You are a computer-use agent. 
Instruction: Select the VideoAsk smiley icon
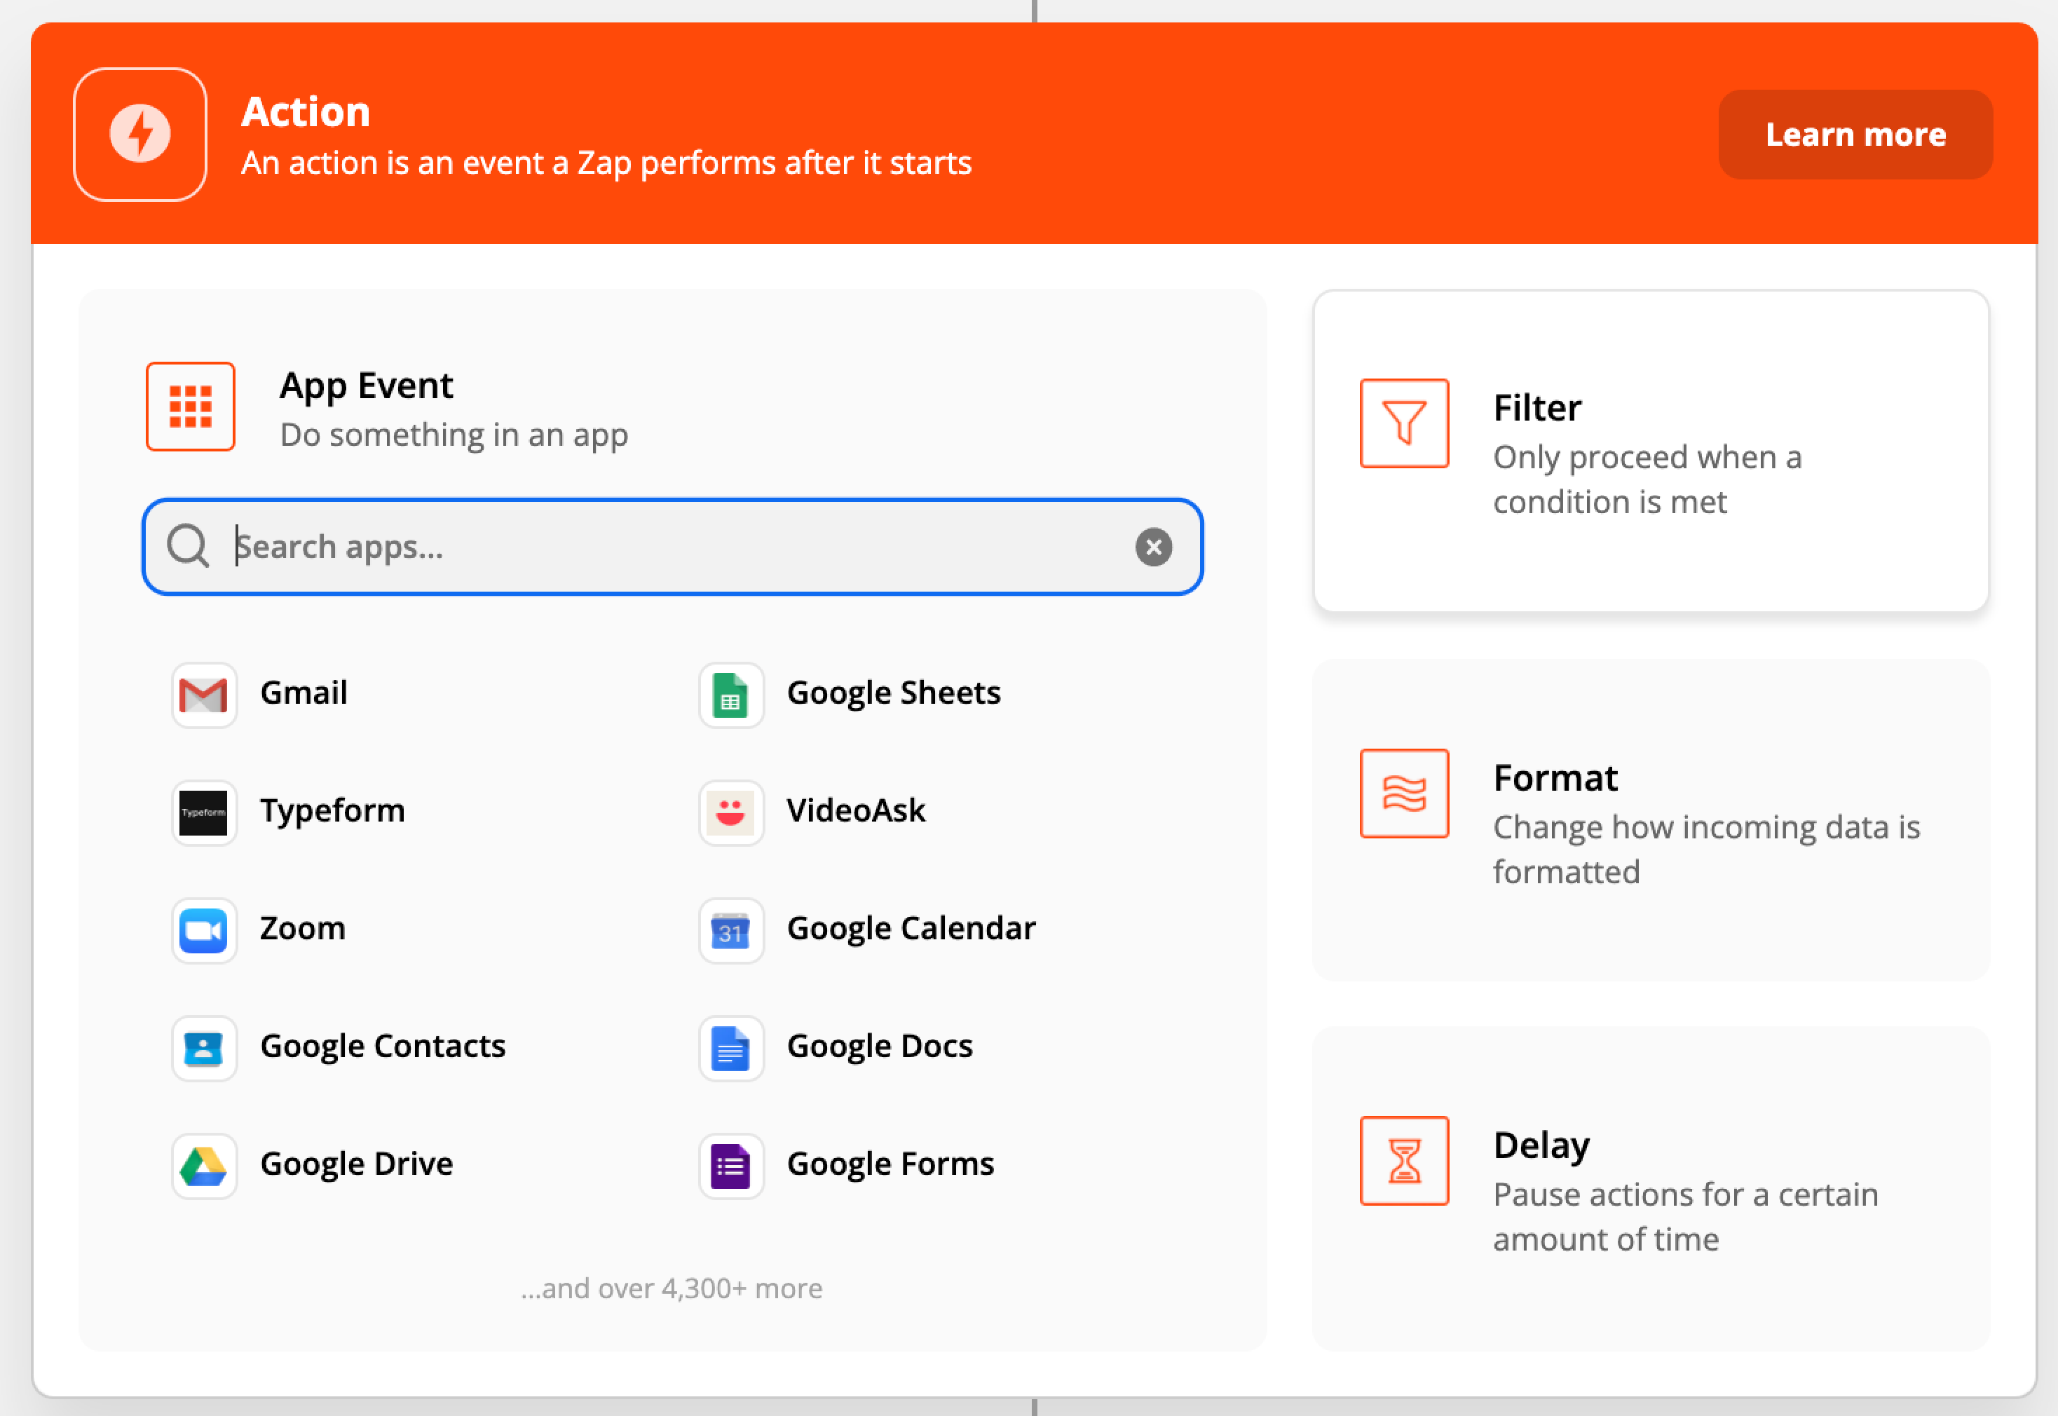click(731, 812)
